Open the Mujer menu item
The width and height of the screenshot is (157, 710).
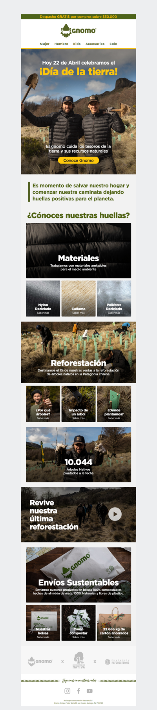[45, 44]
